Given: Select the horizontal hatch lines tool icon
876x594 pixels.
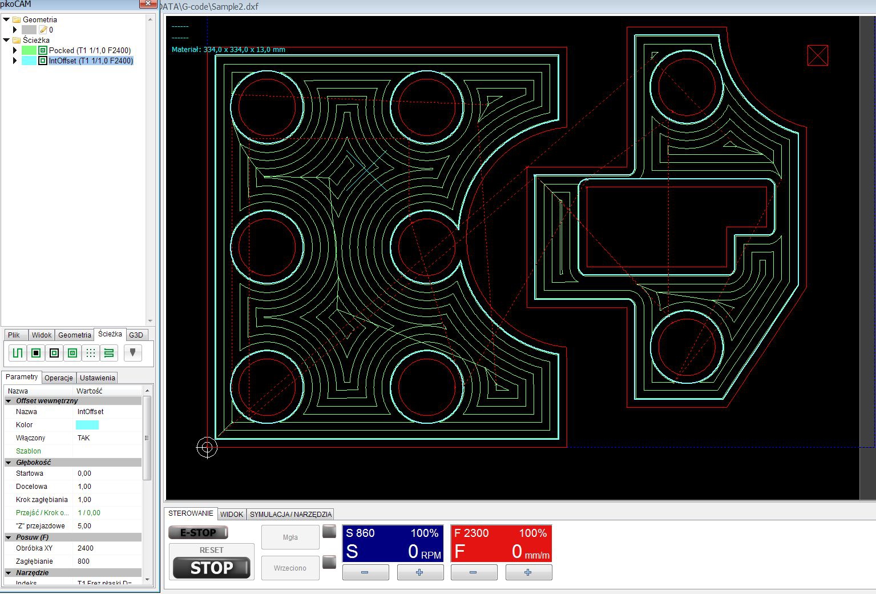Looking at the screenshot, I should click(109, 353).
